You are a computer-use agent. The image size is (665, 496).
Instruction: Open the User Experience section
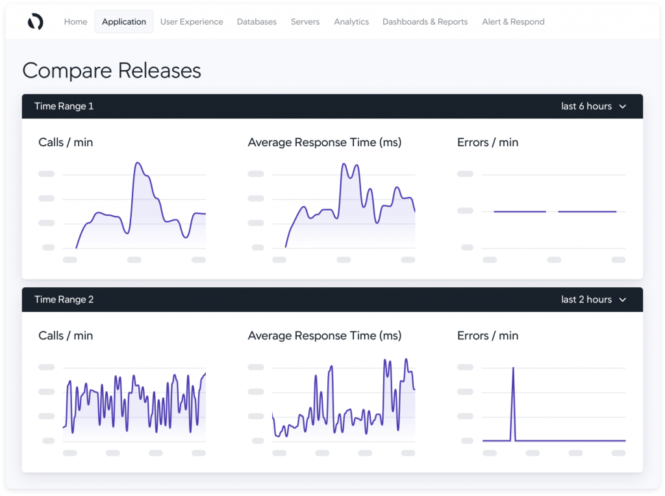coord(192,21)
